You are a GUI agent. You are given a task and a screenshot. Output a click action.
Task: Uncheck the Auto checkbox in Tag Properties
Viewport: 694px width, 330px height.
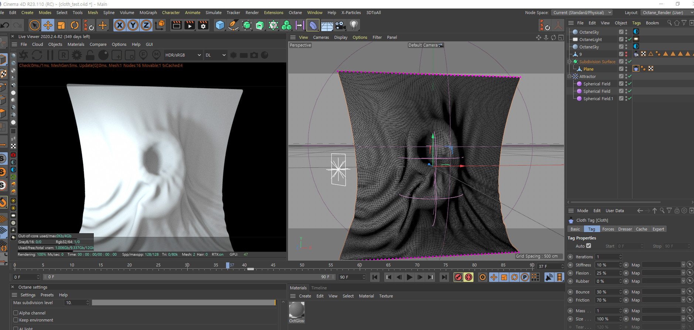(589, 246)
